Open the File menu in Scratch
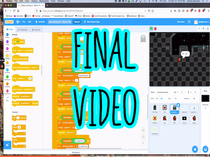 [x=24, y=22]
